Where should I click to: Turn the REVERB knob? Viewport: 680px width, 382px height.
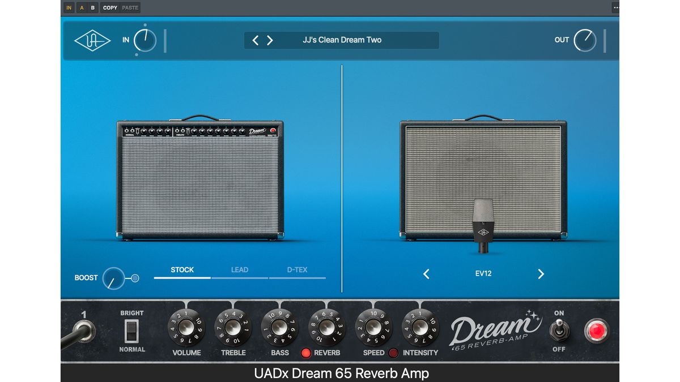click(x=326, y=328)
